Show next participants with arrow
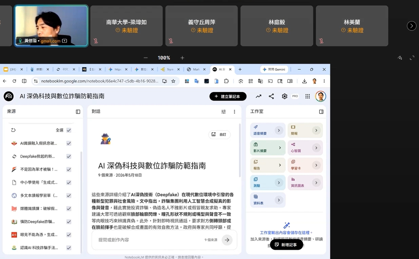419x259 pixels. (412, 26)
